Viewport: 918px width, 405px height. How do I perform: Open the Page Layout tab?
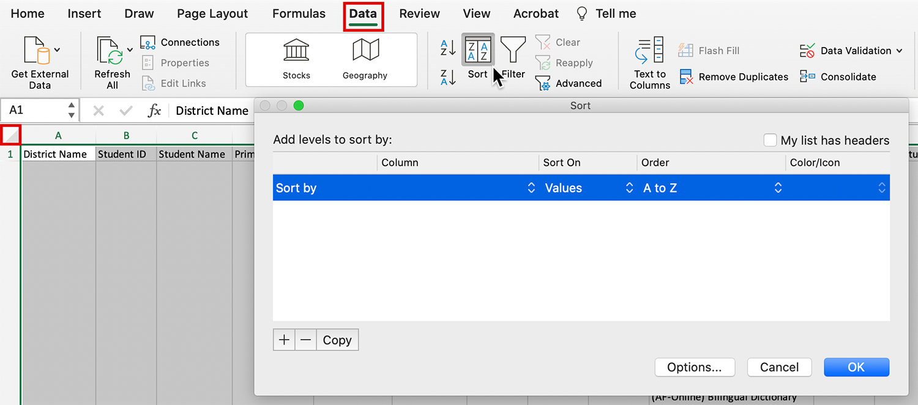[x=212, y=13]
